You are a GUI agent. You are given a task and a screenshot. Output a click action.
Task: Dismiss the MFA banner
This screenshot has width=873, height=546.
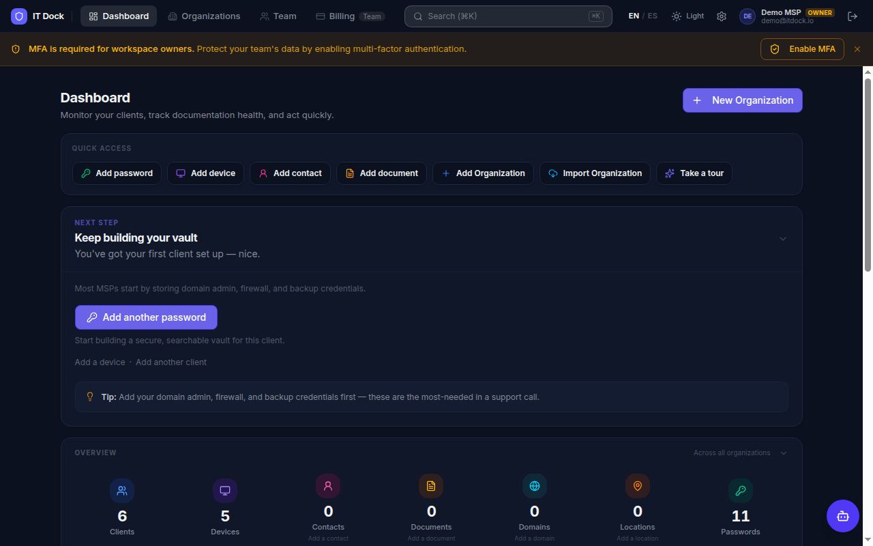[857, 49]
